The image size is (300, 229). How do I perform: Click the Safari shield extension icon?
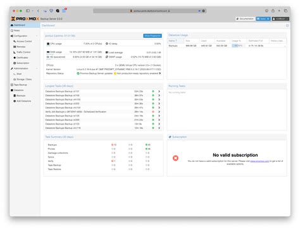51,11
